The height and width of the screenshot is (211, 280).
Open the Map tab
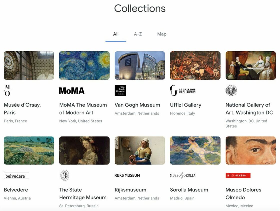[162, 34]
